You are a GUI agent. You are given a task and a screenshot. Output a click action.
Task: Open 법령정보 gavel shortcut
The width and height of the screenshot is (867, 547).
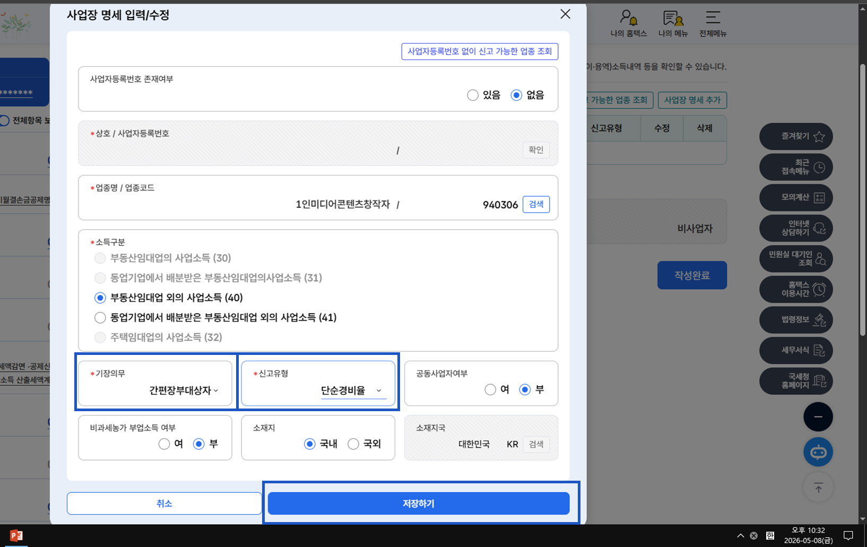(796, 319)
